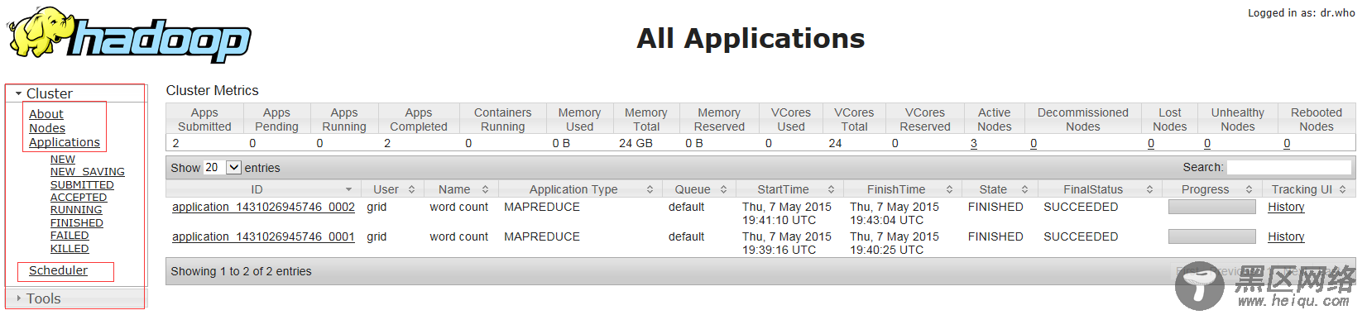Open the Nodes link in the sidebar

47,128
